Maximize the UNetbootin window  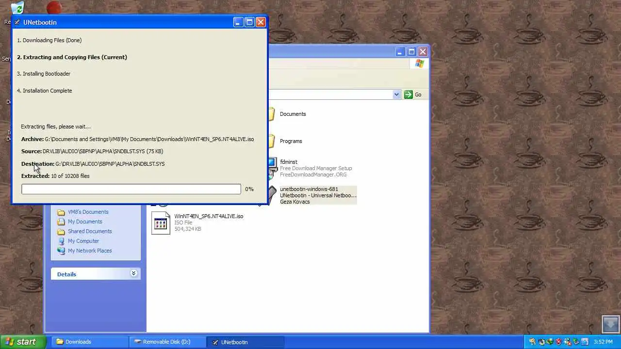tap(249, 22)
